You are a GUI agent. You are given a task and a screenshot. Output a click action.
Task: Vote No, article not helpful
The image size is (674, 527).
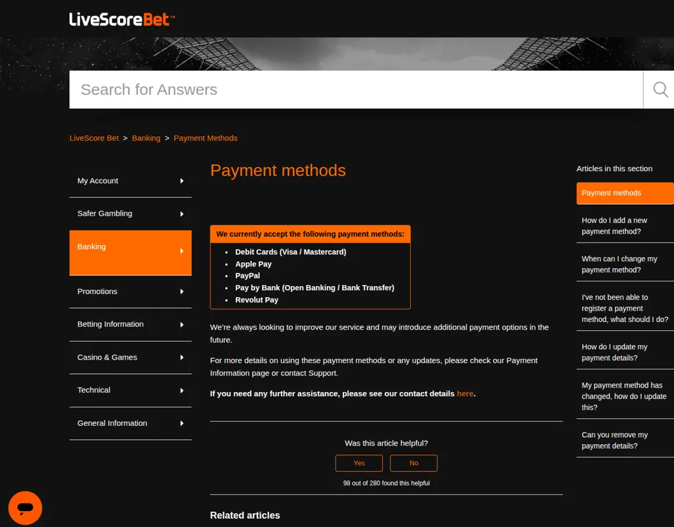tap(413, 463)
